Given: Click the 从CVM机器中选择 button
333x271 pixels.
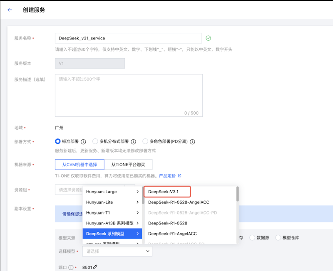Looking at the screenshot, I should 80,164.
